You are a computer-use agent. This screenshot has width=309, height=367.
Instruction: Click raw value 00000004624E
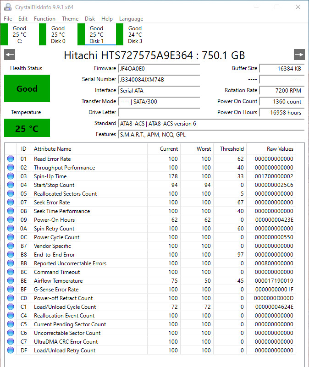(274, 307)
